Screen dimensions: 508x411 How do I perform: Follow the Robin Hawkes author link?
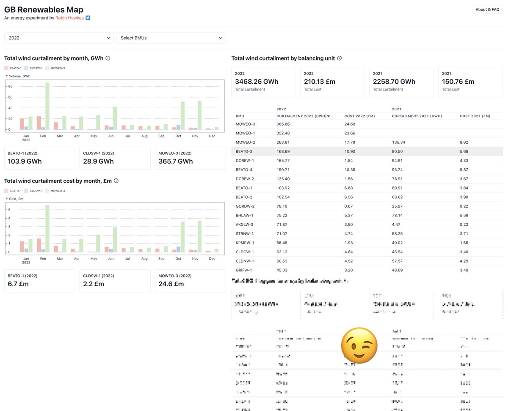[69, 18]
